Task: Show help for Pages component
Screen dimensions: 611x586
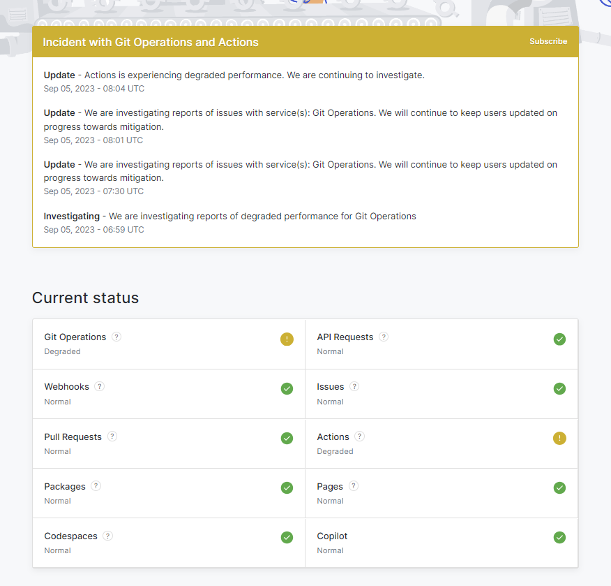Action: (x=353, y=485)
